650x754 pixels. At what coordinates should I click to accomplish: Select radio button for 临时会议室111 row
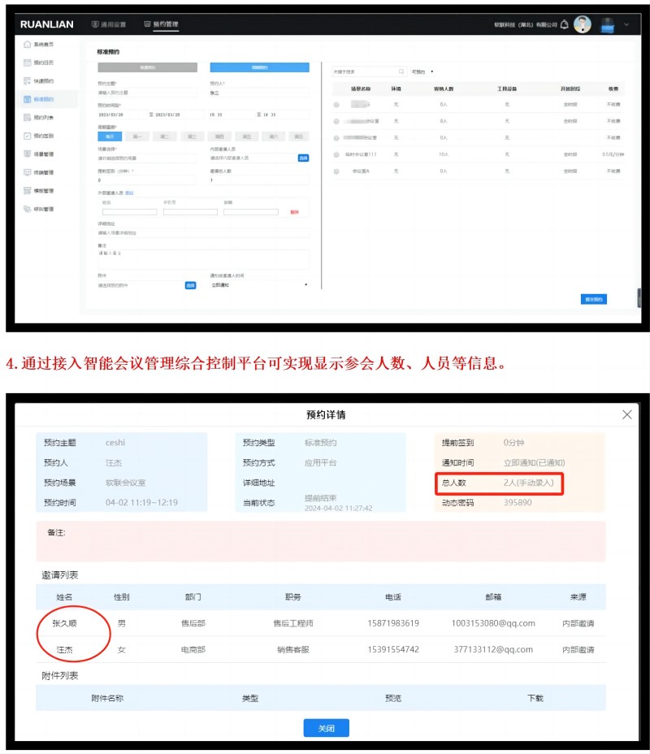(x=336, y=154)
